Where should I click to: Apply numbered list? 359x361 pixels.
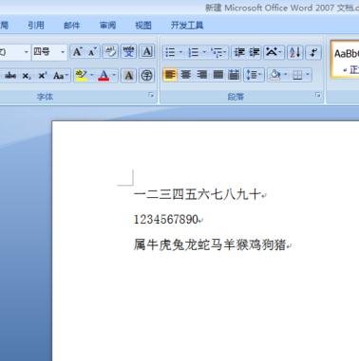(x=194, y=52)
